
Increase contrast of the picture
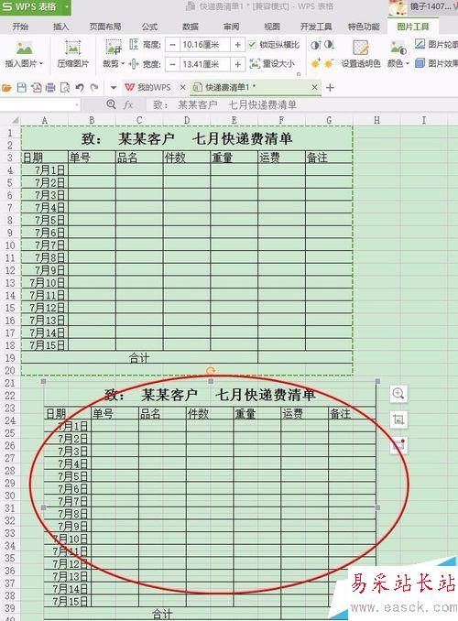(315, 45)
